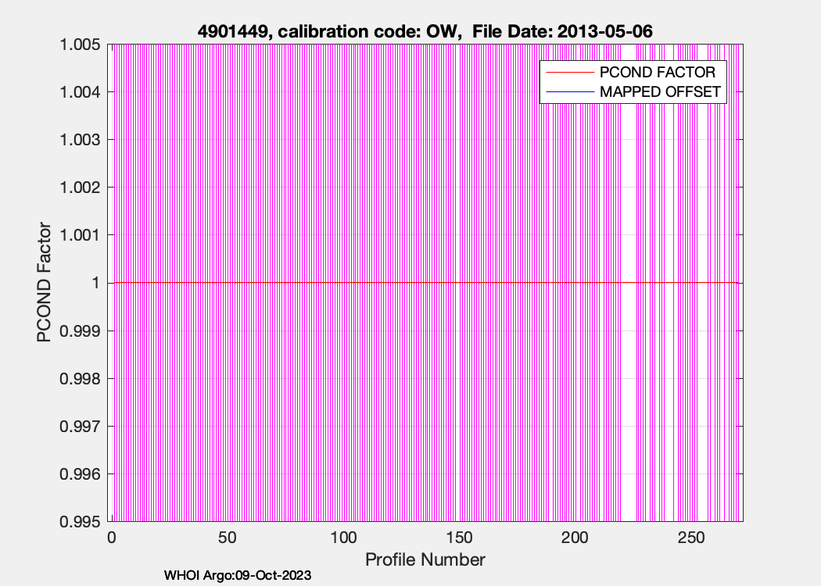Click the x-axis tick label 200

575,538
